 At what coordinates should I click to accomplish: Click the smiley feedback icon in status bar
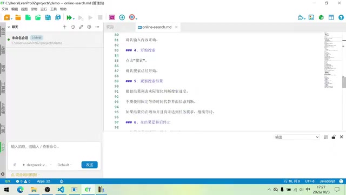(x=341, y=181)
